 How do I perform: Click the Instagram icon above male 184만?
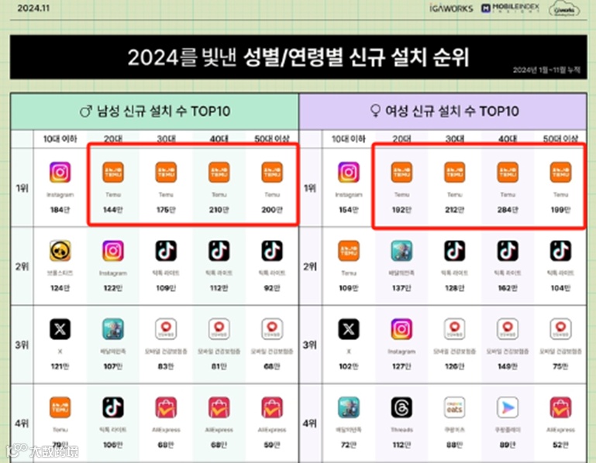(x=60, y=173)
